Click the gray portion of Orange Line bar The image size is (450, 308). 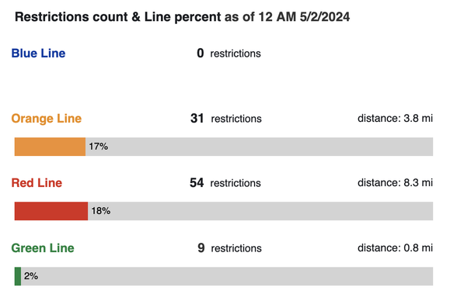tap(259, 147)
